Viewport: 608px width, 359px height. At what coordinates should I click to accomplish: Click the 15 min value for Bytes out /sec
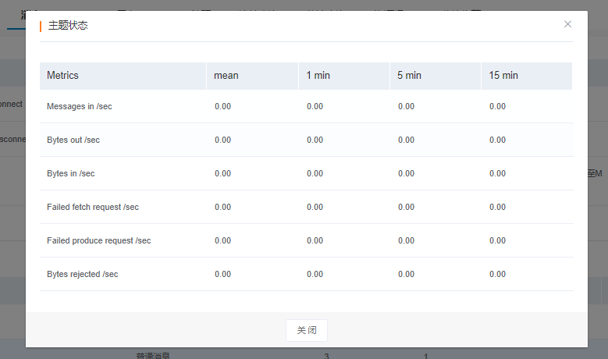pos(497,140)
